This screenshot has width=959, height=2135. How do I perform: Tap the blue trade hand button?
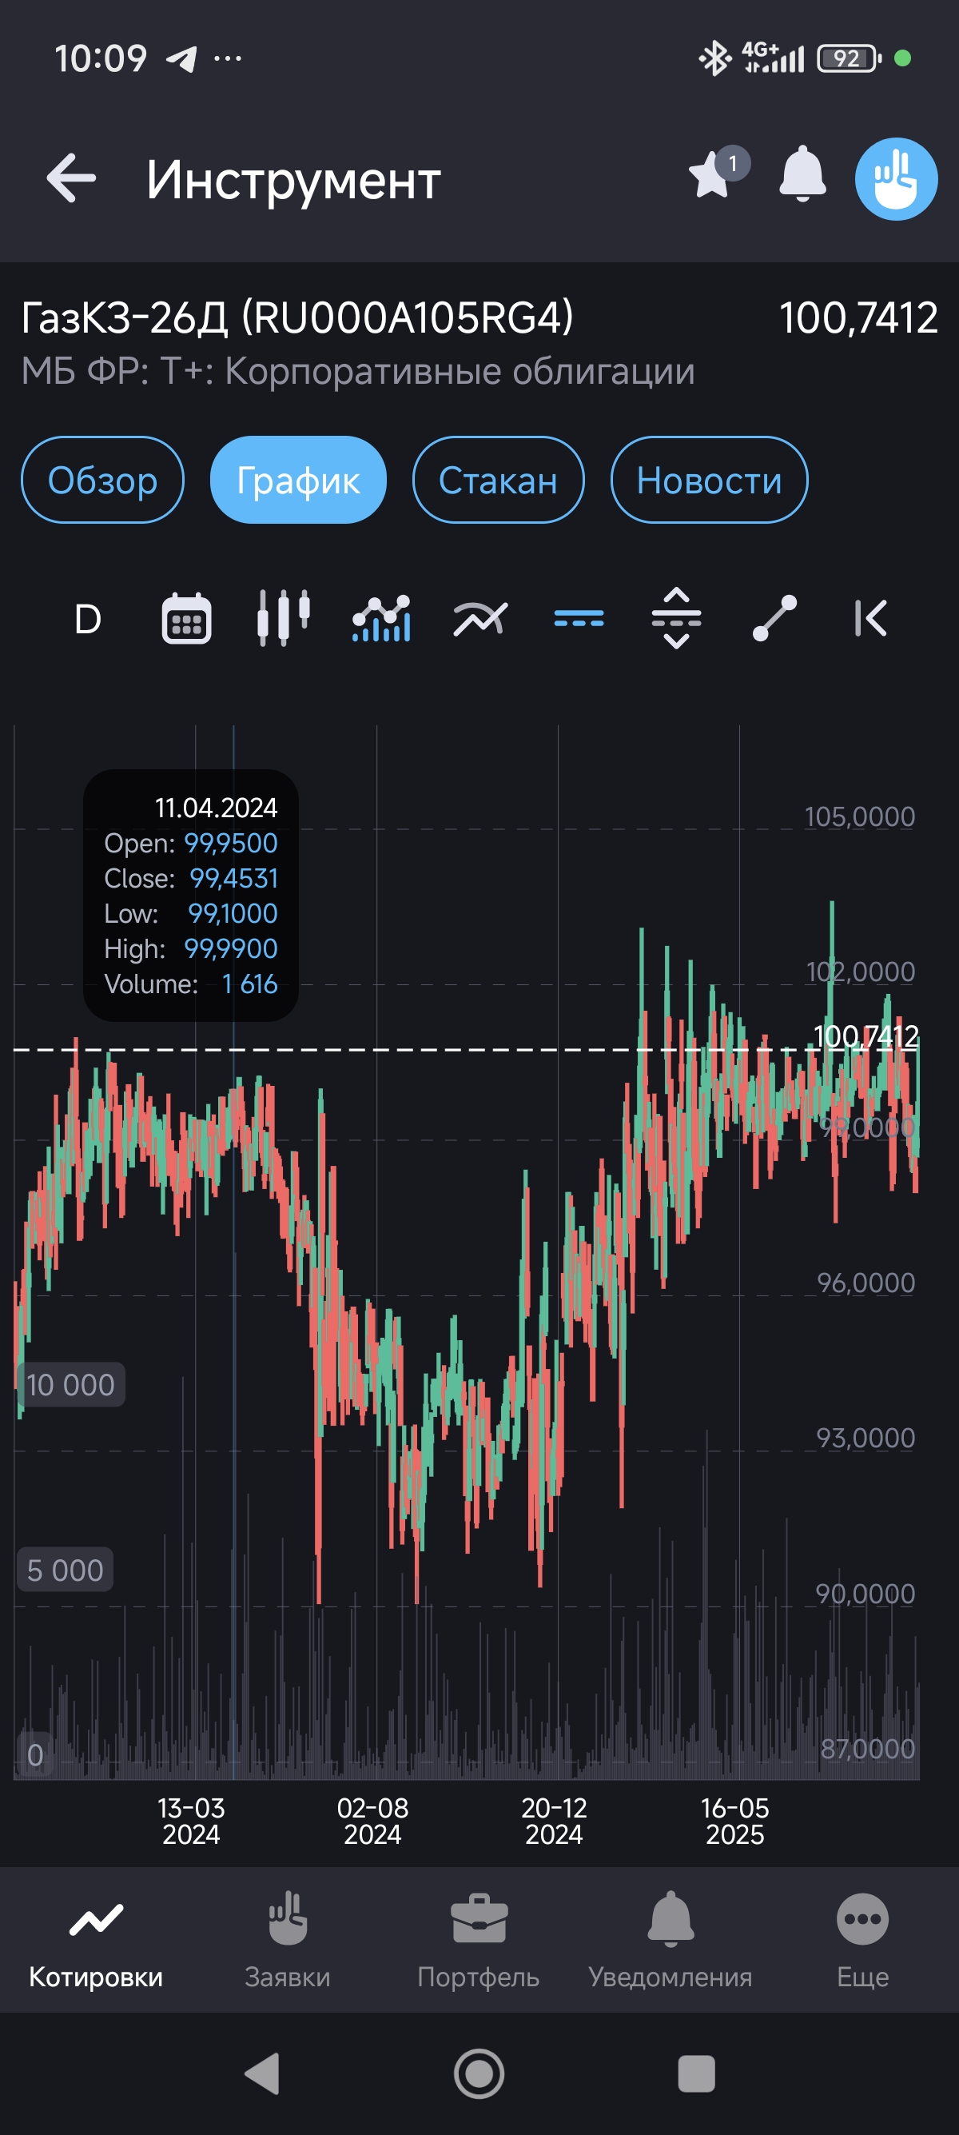click(895, 179)
